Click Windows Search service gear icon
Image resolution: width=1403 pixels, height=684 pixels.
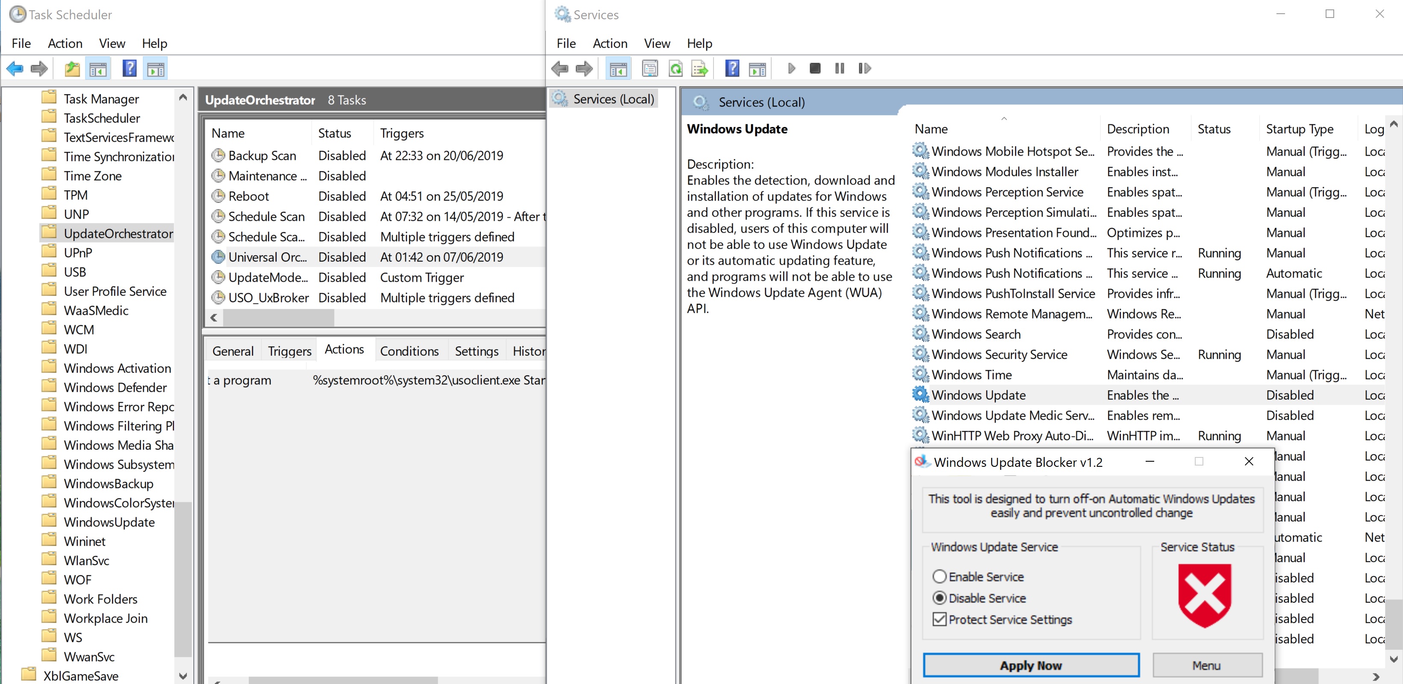click(920, 333)
